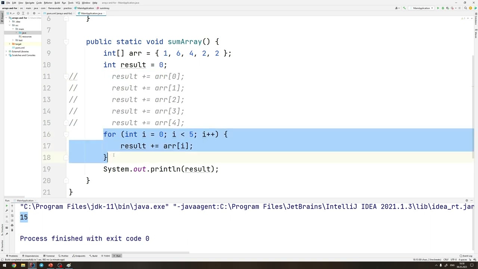The image size is (478, 269).
Task: Open the TODO tool window
Action: tap(106, 256)
